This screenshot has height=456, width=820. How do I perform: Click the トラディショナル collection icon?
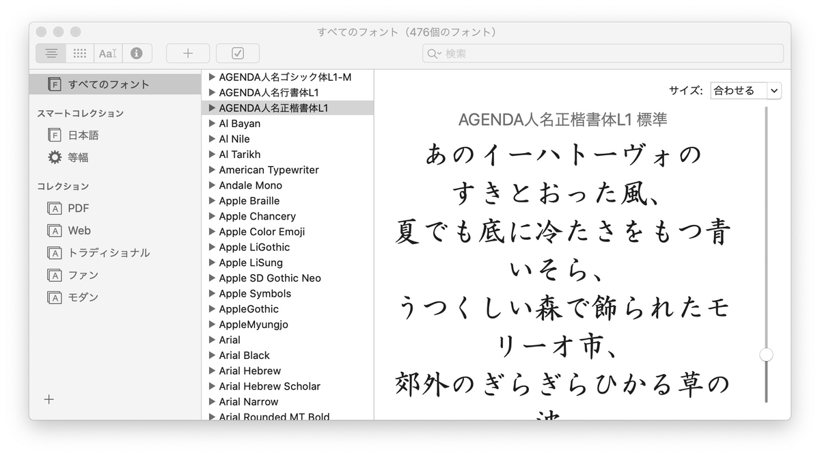(55, 252)
